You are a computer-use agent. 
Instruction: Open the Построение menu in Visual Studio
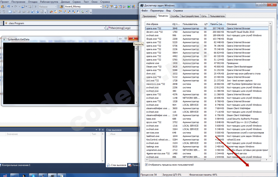pyautogui.click(x=18, y=2)
